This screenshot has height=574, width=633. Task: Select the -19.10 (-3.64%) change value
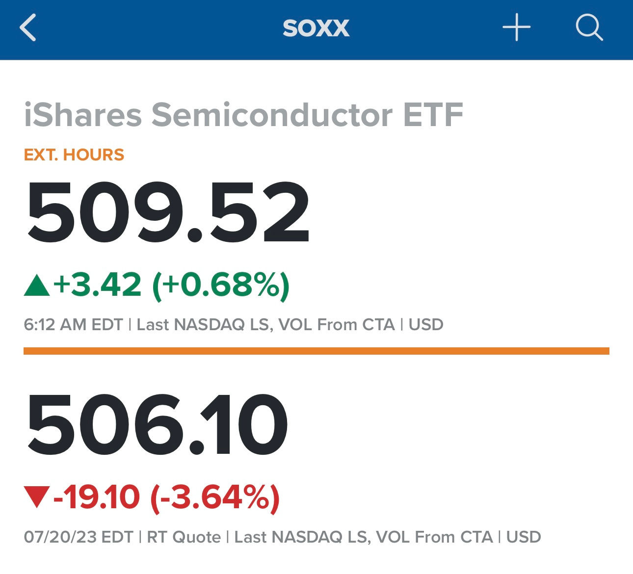coord(166,497)
